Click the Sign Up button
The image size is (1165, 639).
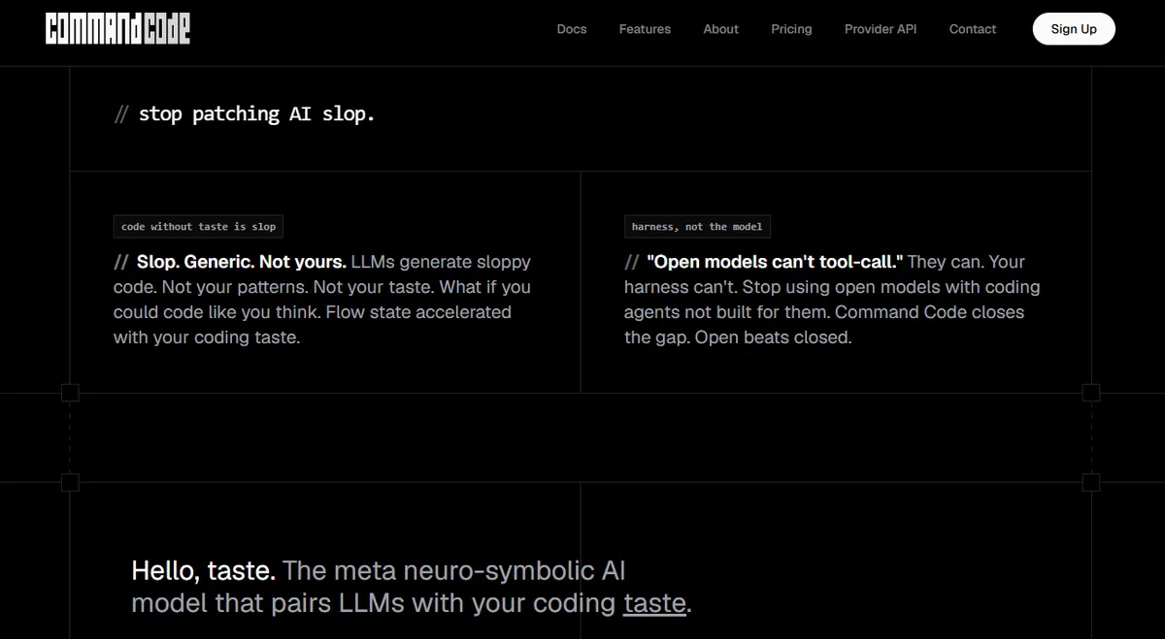coord(1074,29)
